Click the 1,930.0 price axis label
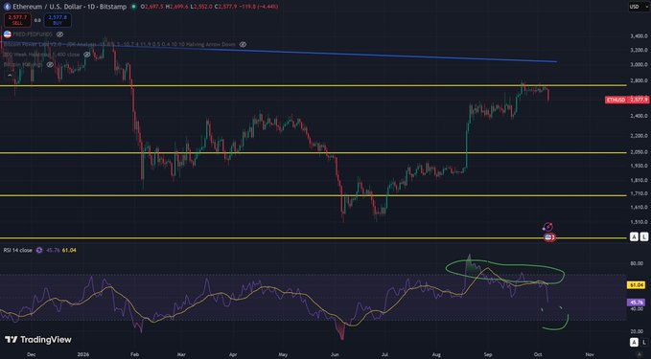 coord(639,166)
